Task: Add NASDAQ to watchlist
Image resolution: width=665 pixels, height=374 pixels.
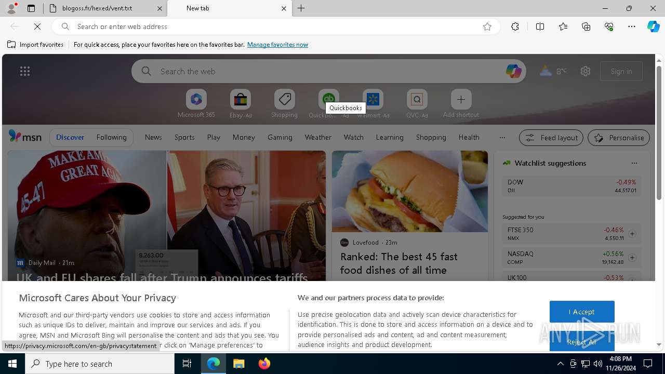Action: coord(632,258)
